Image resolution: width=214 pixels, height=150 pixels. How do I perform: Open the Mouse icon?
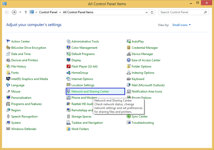pos(8,91)
